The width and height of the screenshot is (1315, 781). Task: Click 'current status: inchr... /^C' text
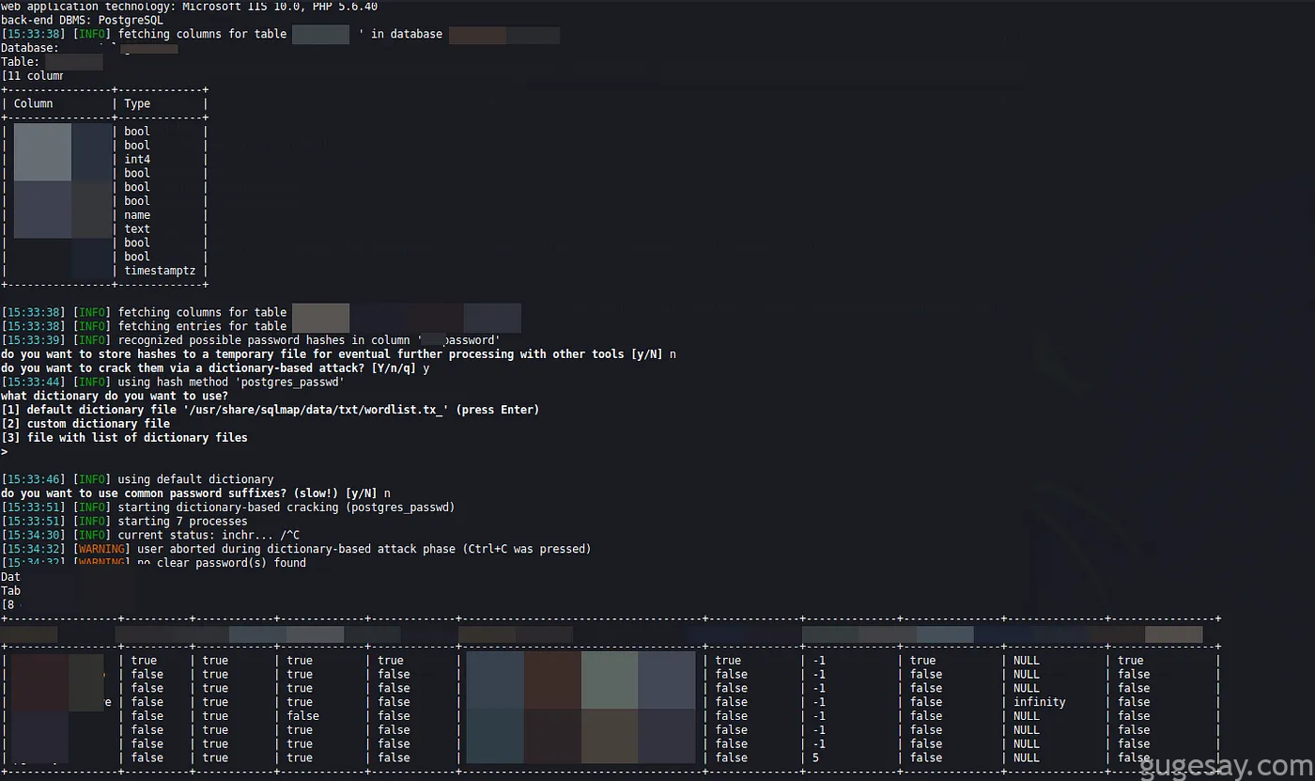[x=209, y=536]
